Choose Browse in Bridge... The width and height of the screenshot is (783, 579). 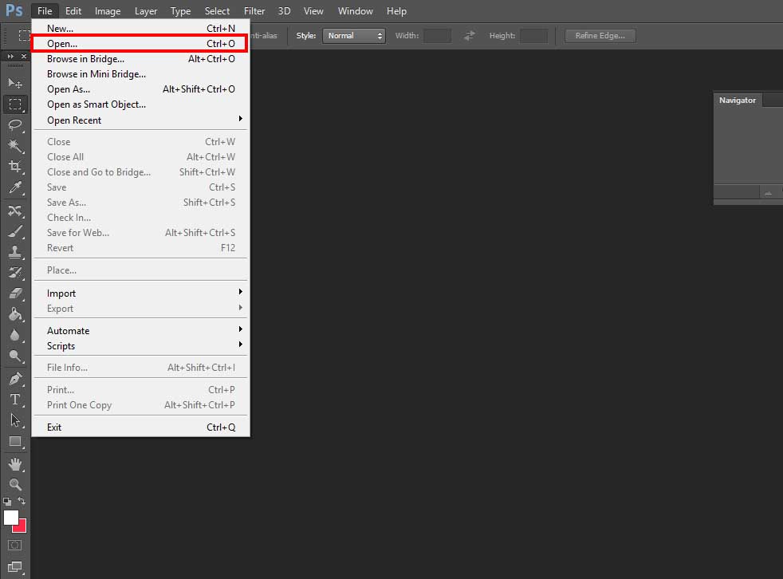[141, 59]
